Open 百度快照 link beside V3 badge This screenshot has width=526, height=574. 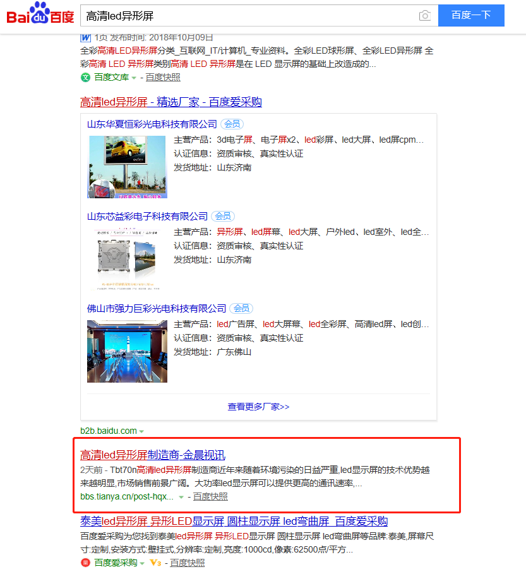coord(187,563)
